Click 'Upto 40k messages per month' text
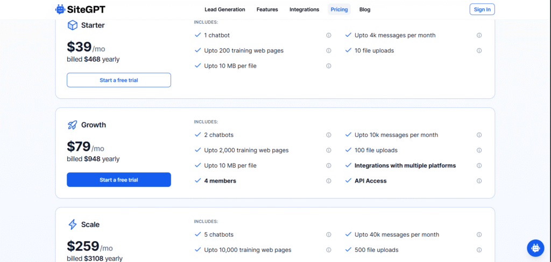The image size is (551, 262). pyautogui.click(x=397, y=234)
